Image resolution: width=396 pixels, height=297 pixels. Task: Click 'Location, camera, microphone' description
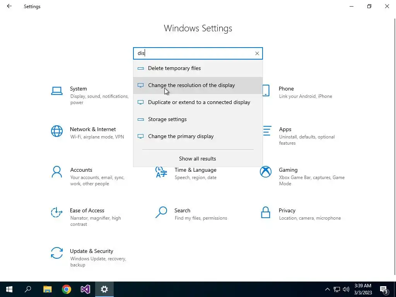tap(310, 218)
